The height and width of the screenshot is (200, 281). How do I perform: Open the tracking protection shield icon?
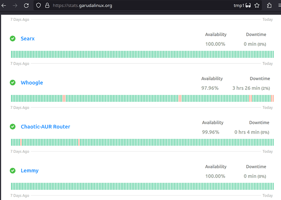(x=38, y=6)
